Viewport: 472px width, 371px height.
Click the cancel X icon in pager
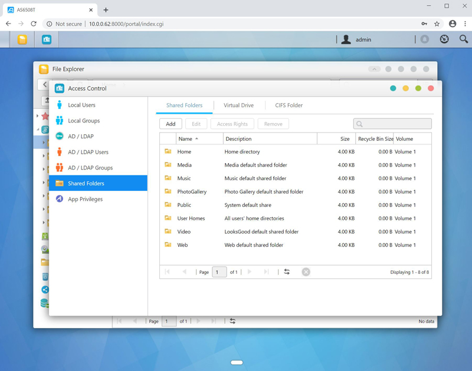coord(306,272)
